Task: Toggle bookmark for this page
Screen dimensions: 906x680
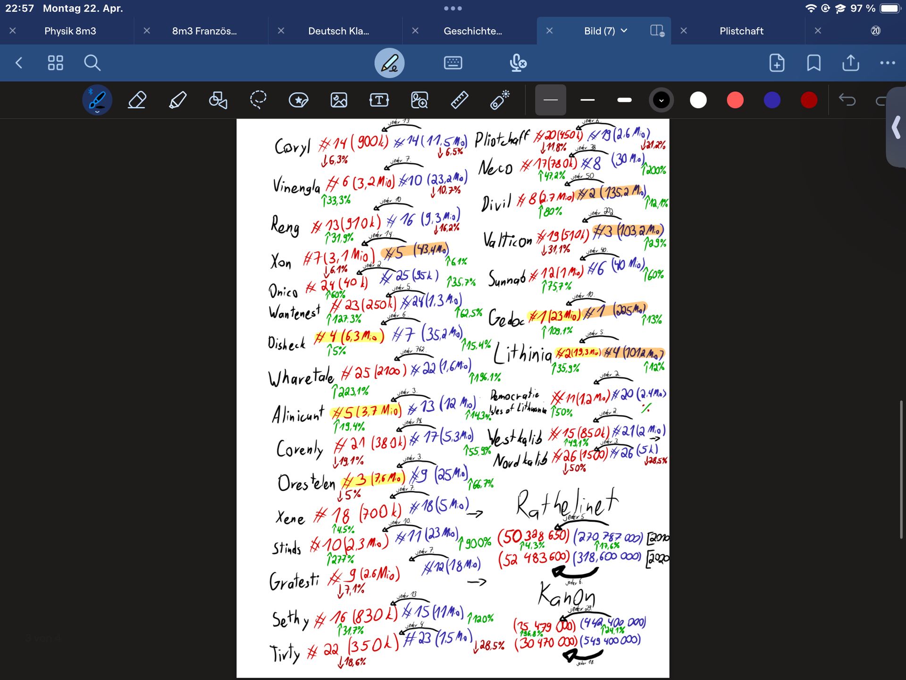Action: point(814,63)
